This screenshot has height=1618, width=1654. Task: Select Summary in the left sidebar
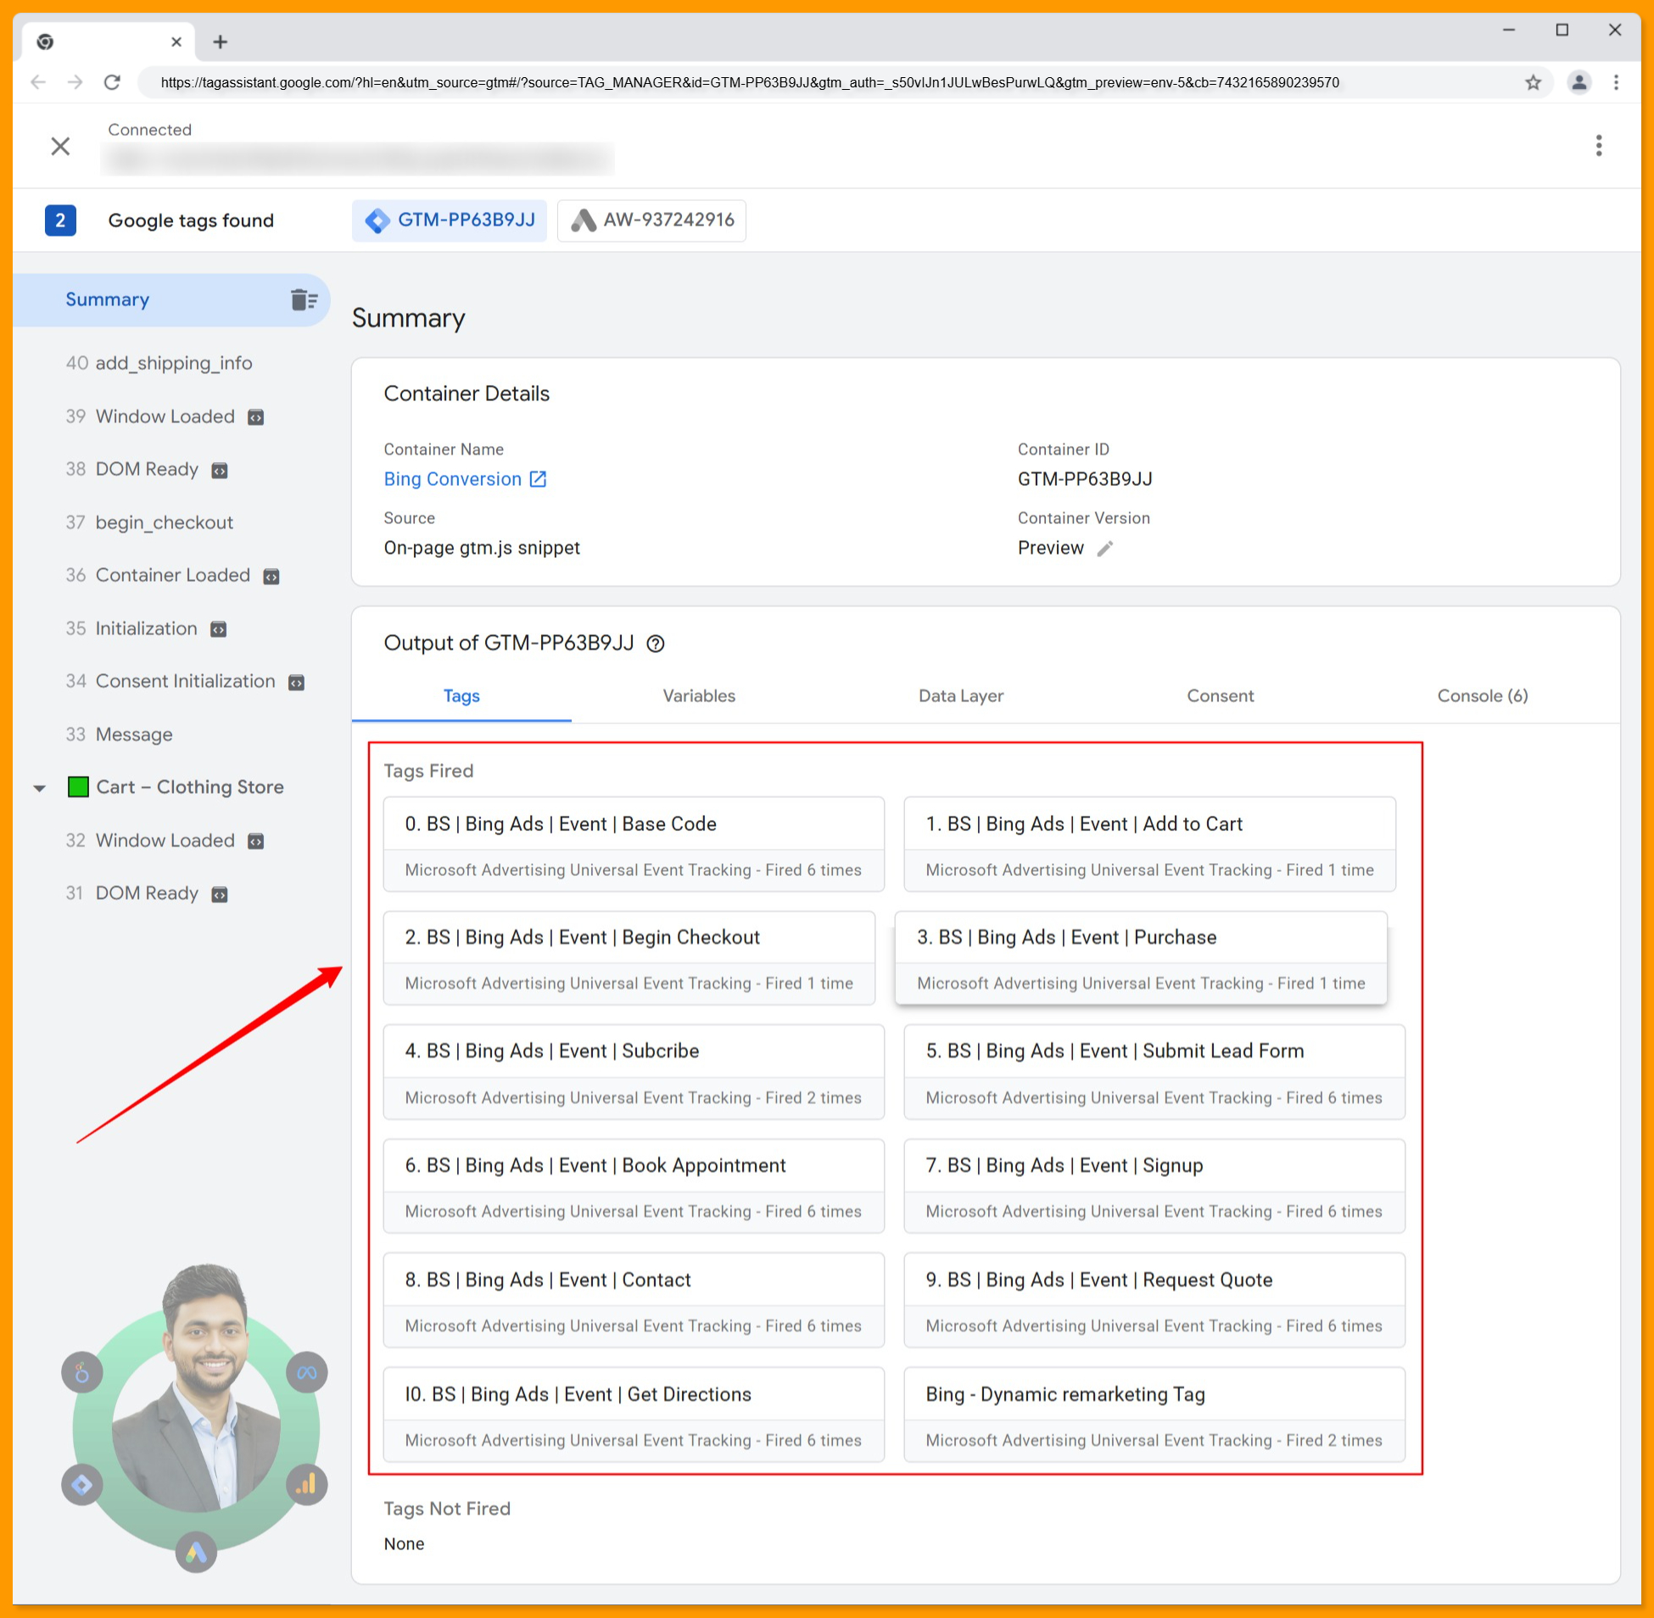107,299
